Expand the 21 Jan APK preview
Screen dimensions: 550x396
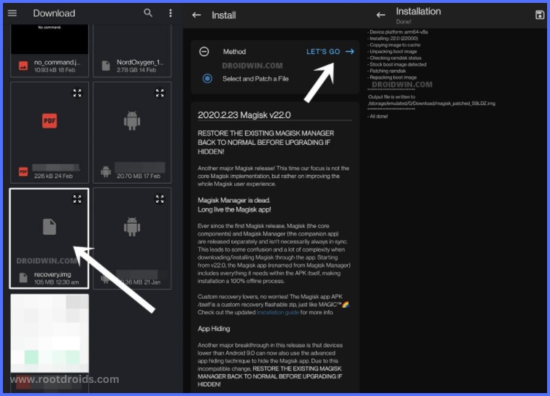pyautogui.click(x=160, y=199)
